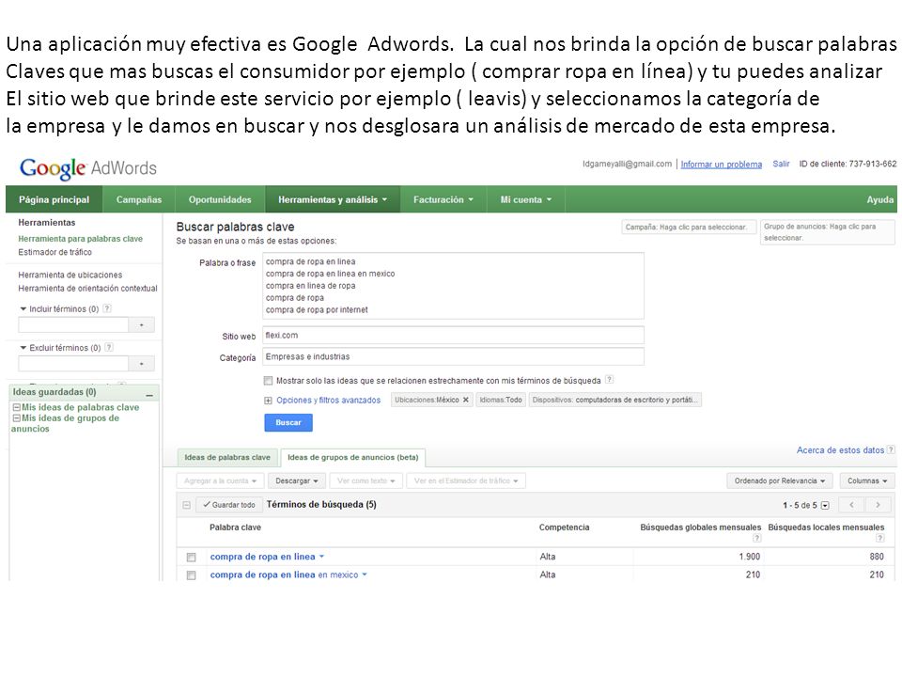The height and width of the screenshot is (677, 902).
Task: Click the Sitio web field
Action: pos(453,335)
